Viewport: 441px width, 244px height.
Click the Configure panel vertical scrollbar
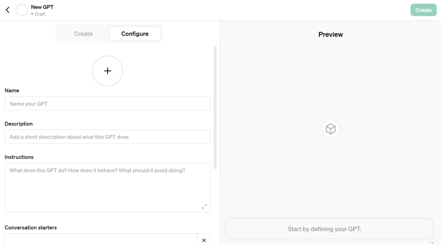point(215,107)
